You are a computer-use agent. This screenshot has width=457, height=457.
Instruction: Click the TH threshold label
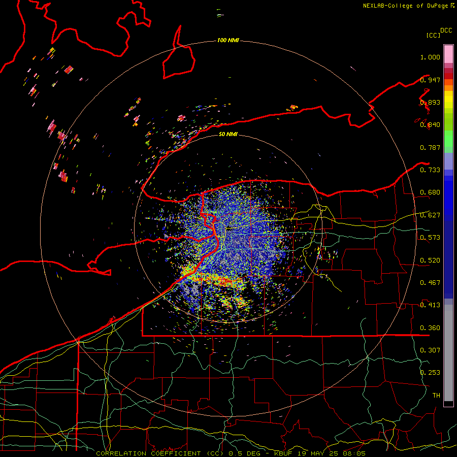coord(436,395)
